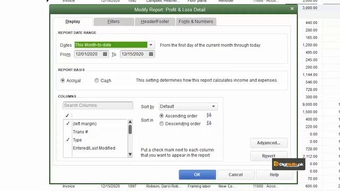The image size is (340, 191).
Task: Click the This Month-to-date text field
Action: coord(111,45)
